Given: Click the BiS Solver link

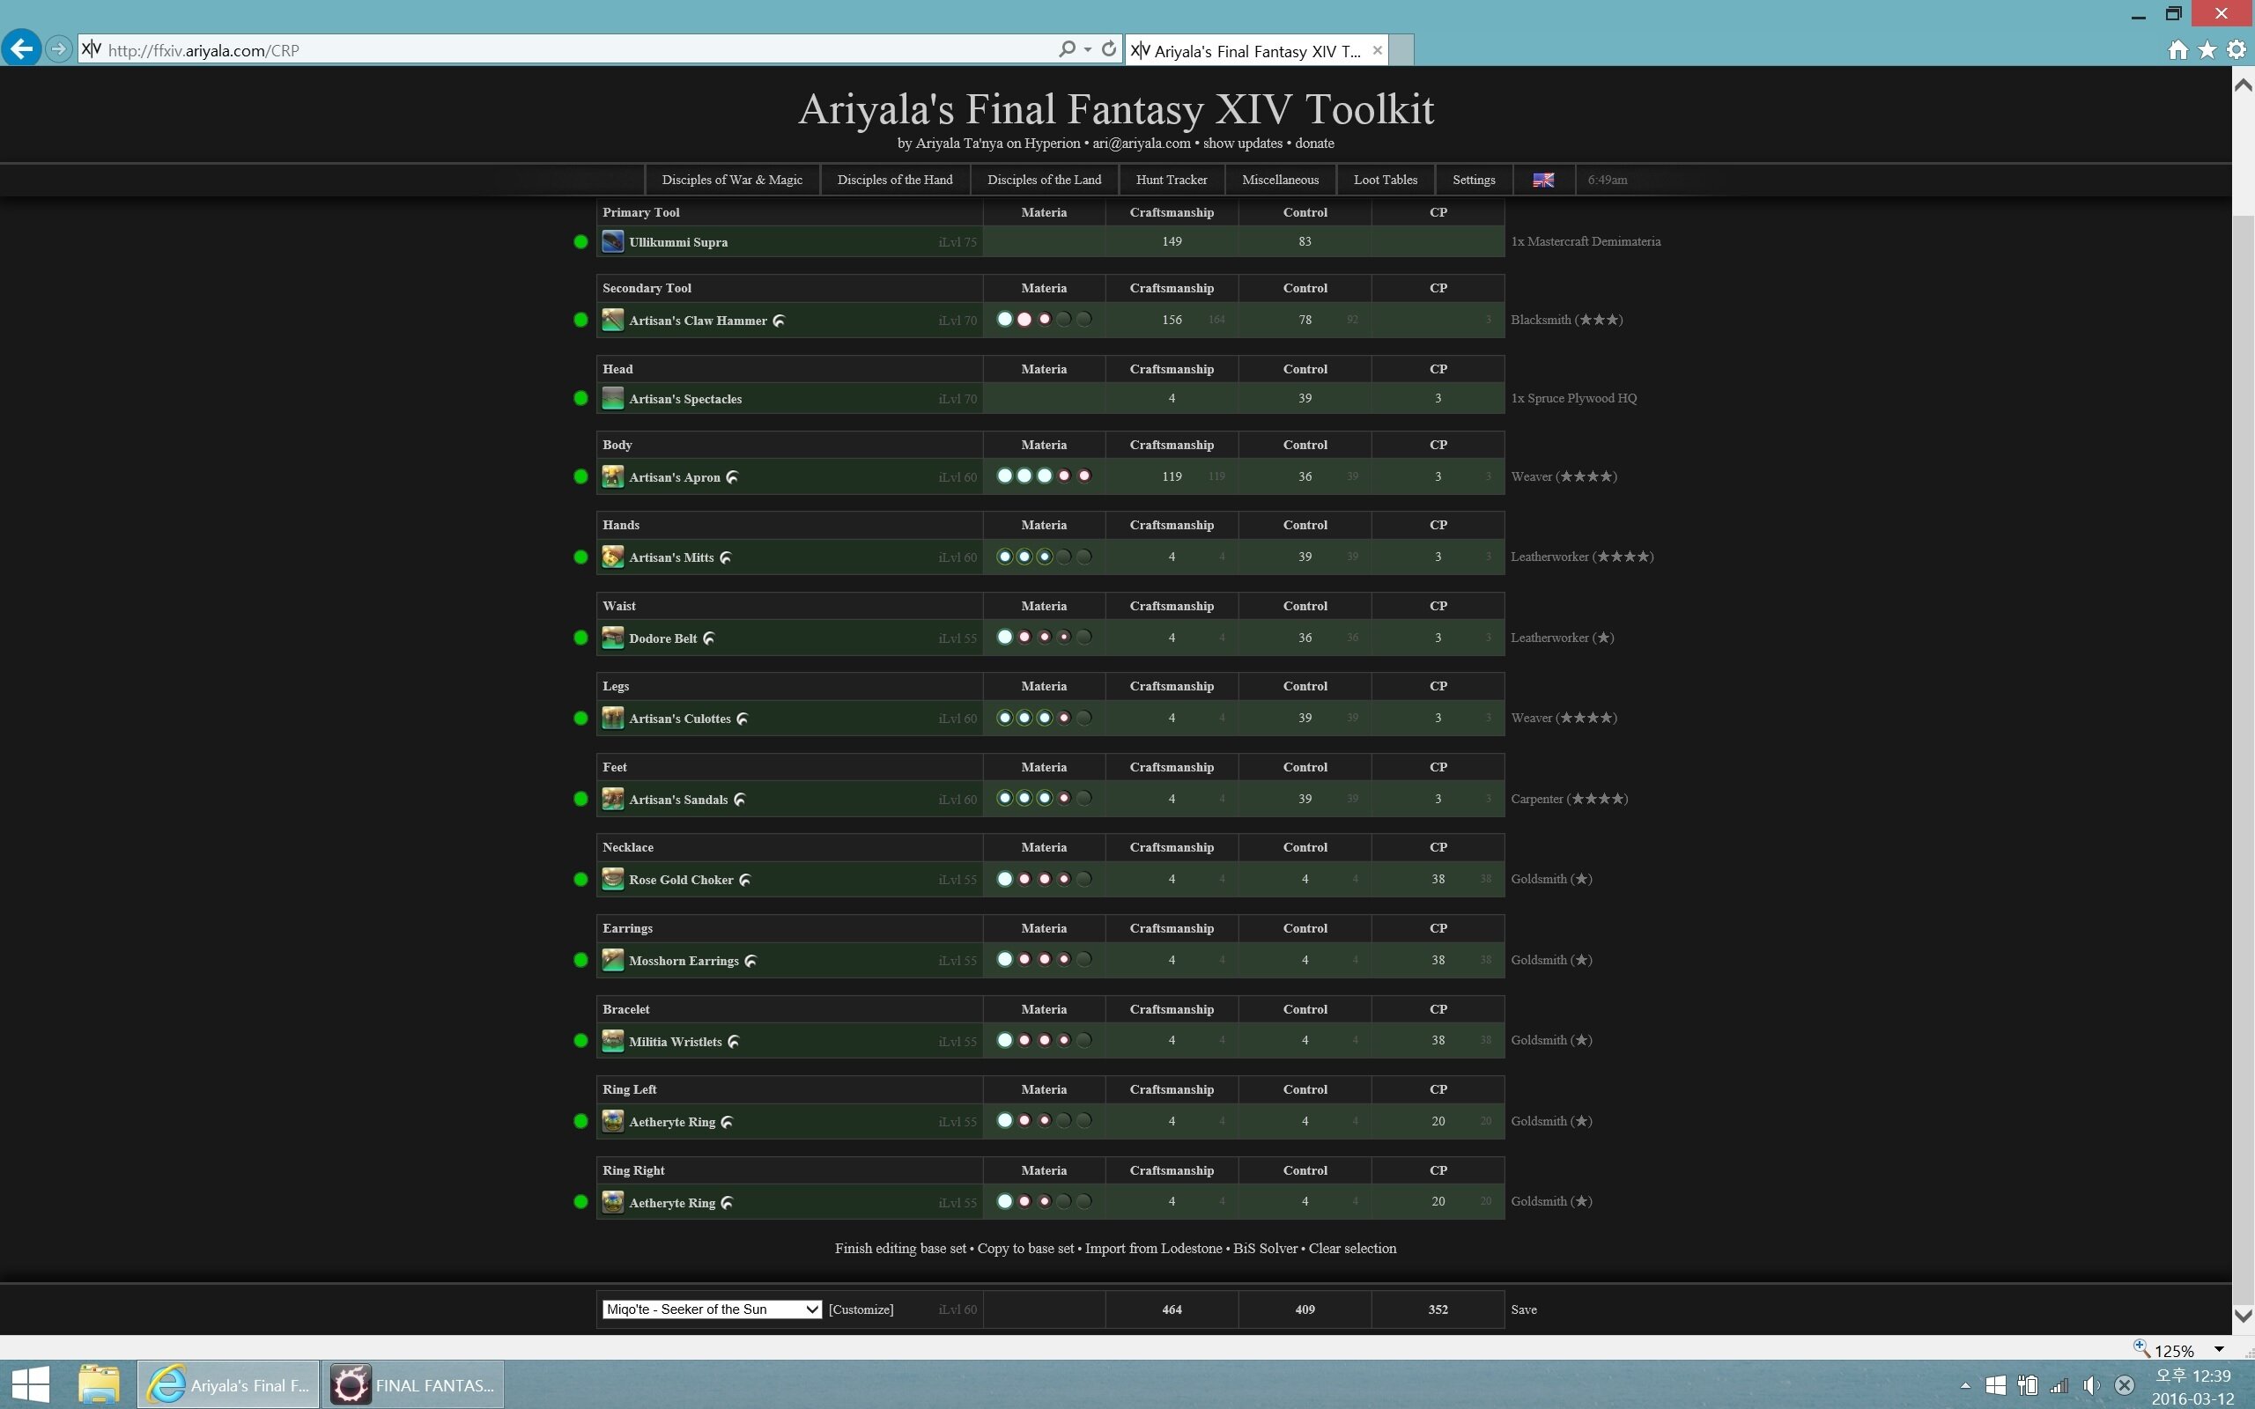Looking at the screenshot, I should [x=1265, y=1248].
